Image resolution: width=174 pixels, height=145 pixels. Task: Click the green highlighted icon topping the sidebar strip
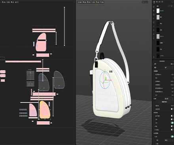pos(154,6)
